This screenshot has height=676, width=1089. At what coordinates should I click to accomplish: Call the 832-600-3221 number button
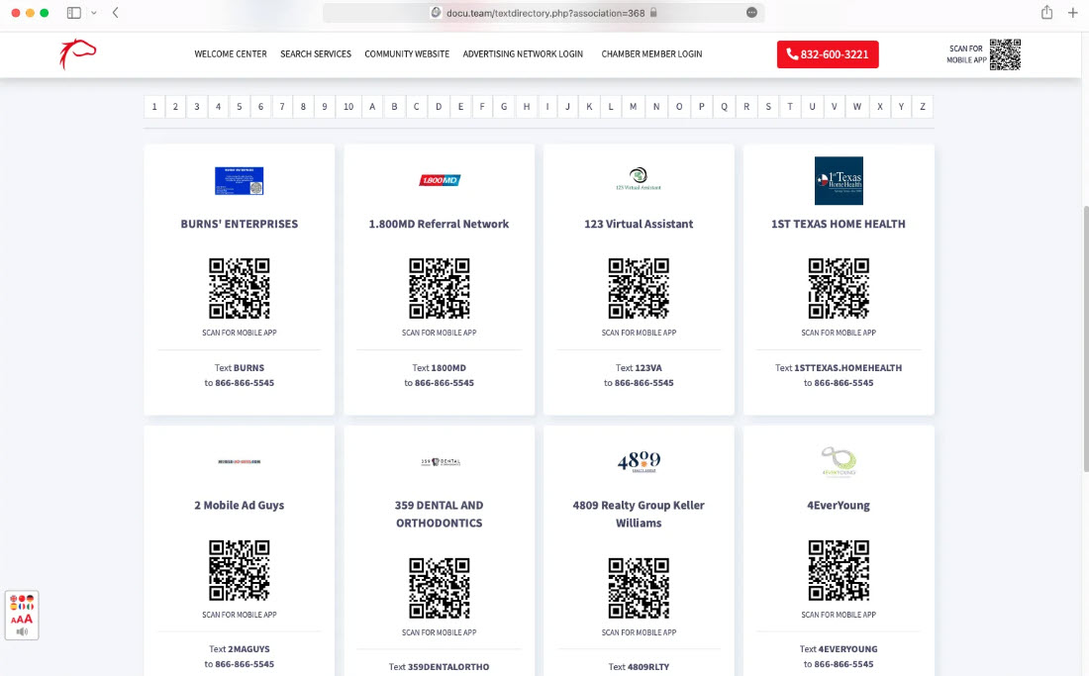pos(828,54)
